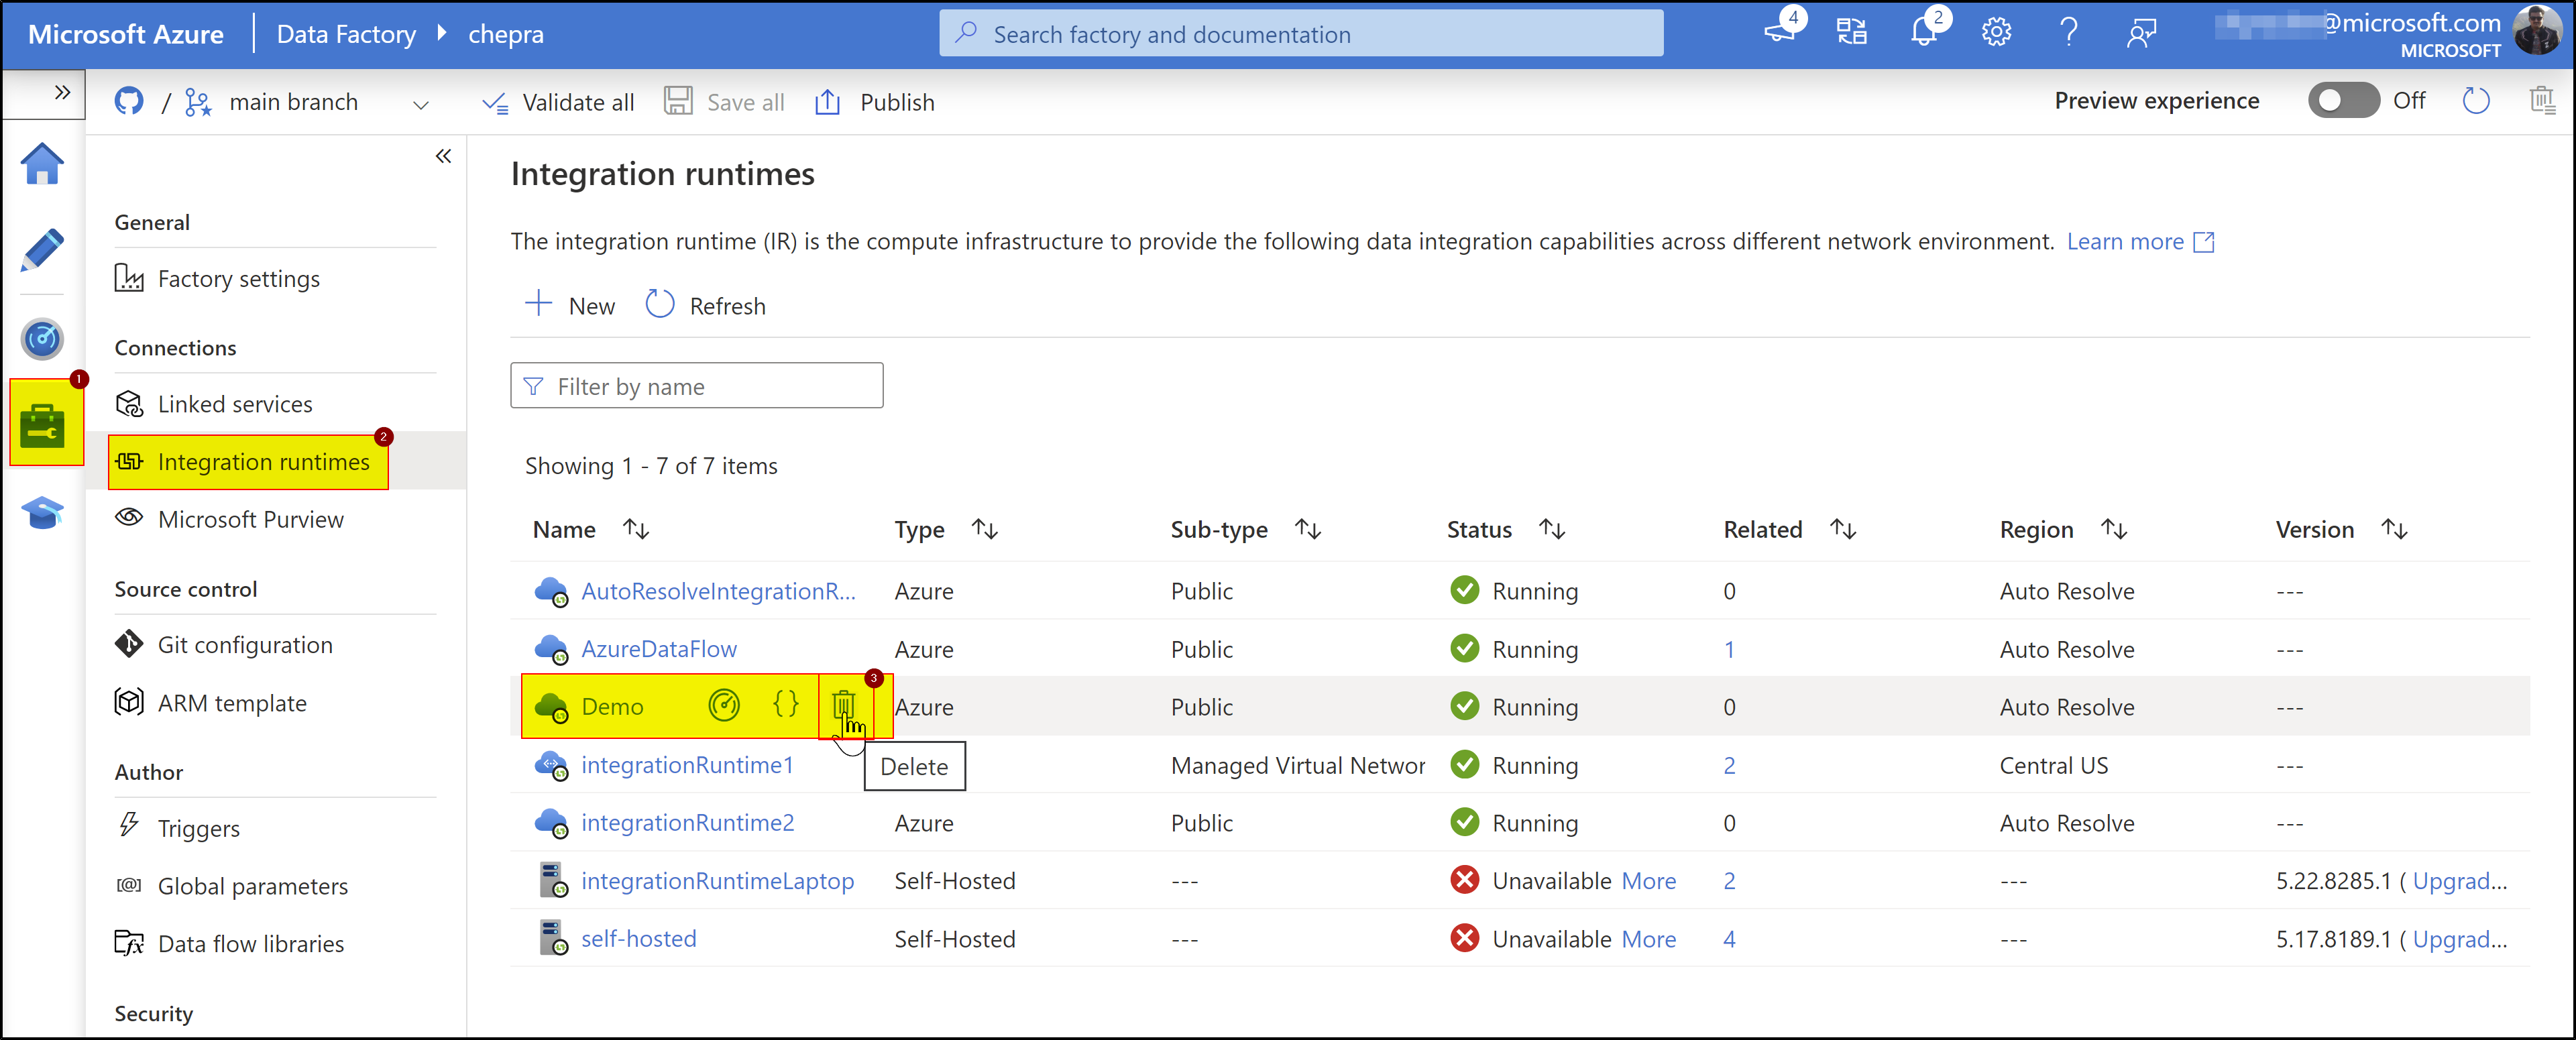2576x1040 pixels.
Task: Open the Learn more link
Action: click(x=2140, y=241)
